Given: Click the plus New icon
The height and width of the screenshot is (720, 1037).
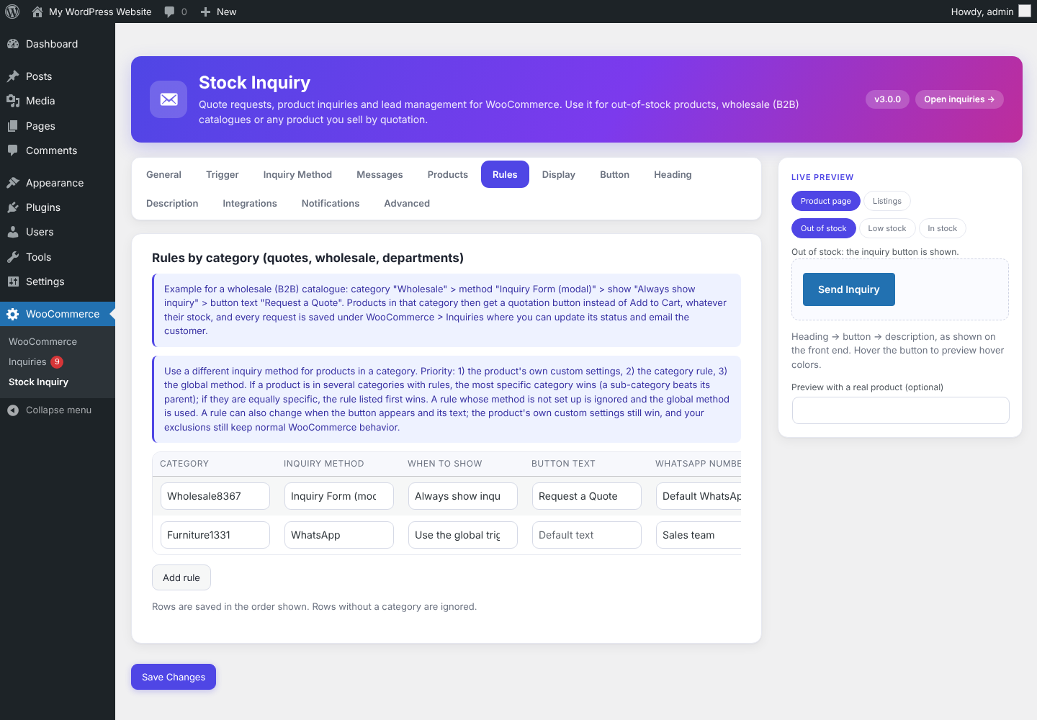Looking at the screenshot, I should [x=205, y=12].
